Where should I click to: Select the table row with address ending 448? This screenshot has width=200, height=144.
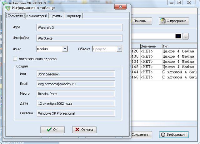164,67
